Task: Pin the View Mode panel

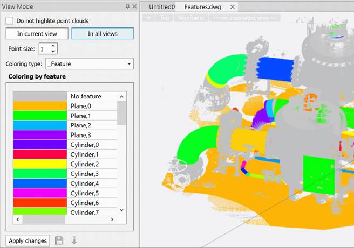Action: pos(127,6)
